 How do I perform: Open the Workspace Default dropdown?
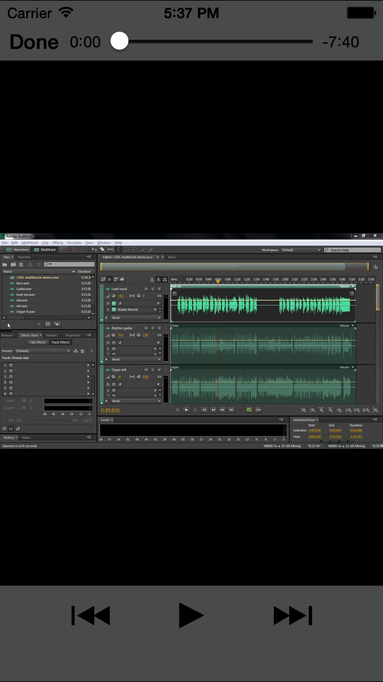(x=301, y=250)
